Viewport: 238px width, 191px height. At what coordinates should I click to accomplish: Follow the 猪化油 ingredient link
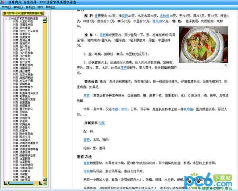tap(157, 21)
